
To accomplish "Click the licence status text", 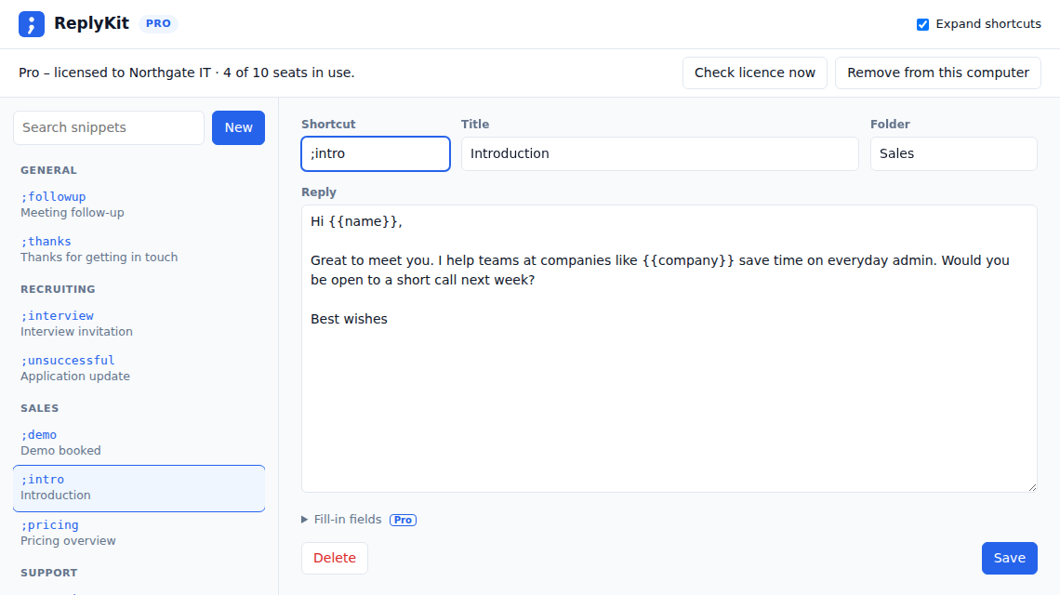I will point(187,73).
